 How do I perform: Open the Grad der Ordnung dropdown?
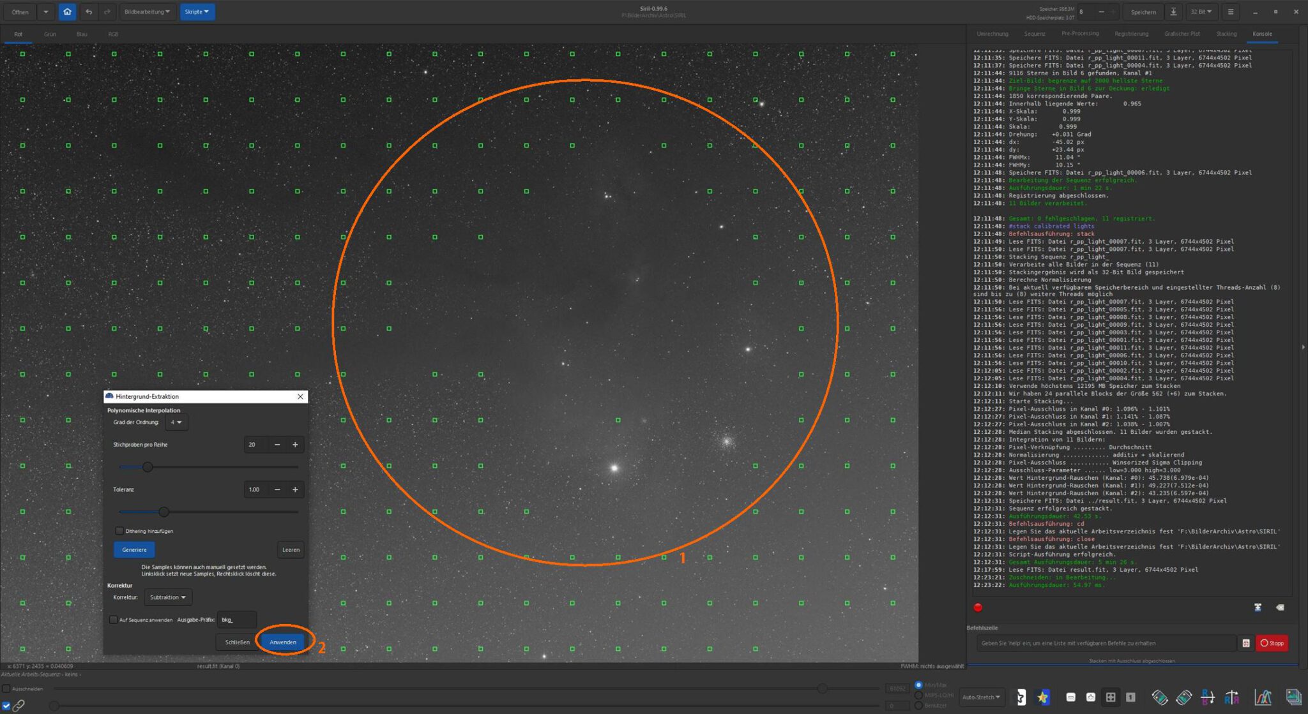[176, 422]
